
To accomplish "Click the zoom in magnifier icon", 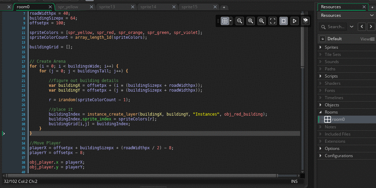I will (262, 21).
